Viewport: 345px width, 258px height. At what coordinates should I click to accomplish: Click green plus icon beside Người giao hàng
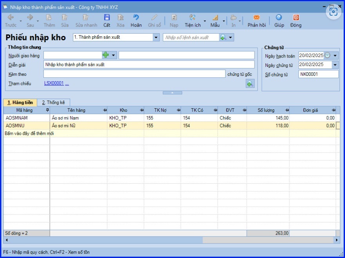pos(106,55)
